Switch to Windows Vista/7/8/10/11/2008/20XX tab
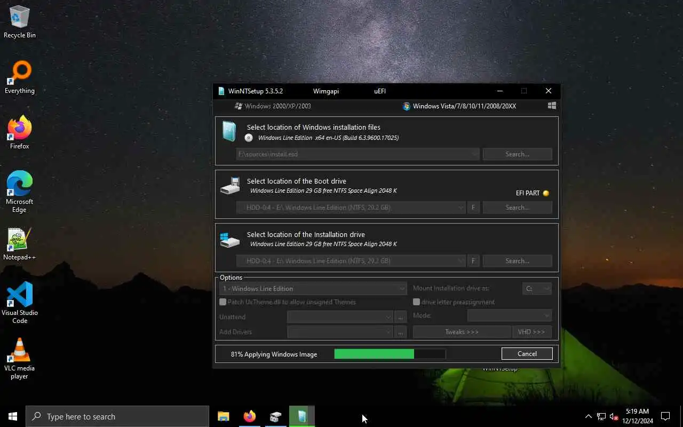The width and height of the screenshot is (683, 427). [459, 106]
